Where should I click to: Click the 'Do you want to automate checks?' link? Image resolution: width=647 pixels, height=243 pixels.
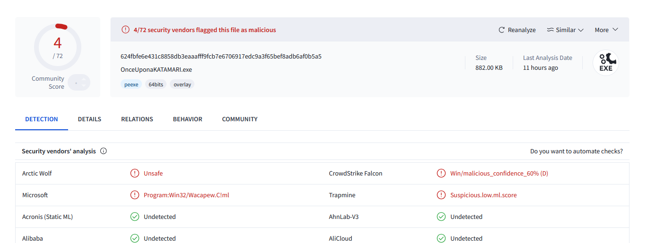(x=577, y=151)
